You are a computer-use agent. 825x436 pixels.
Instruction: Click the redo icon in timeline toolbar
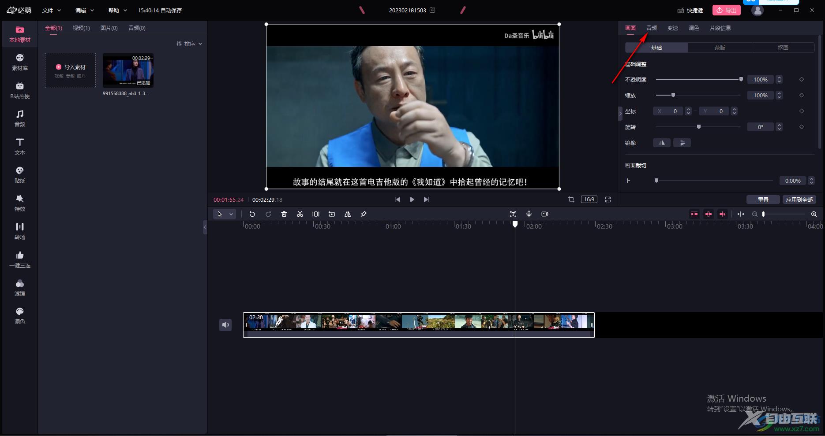coord(268,214)
